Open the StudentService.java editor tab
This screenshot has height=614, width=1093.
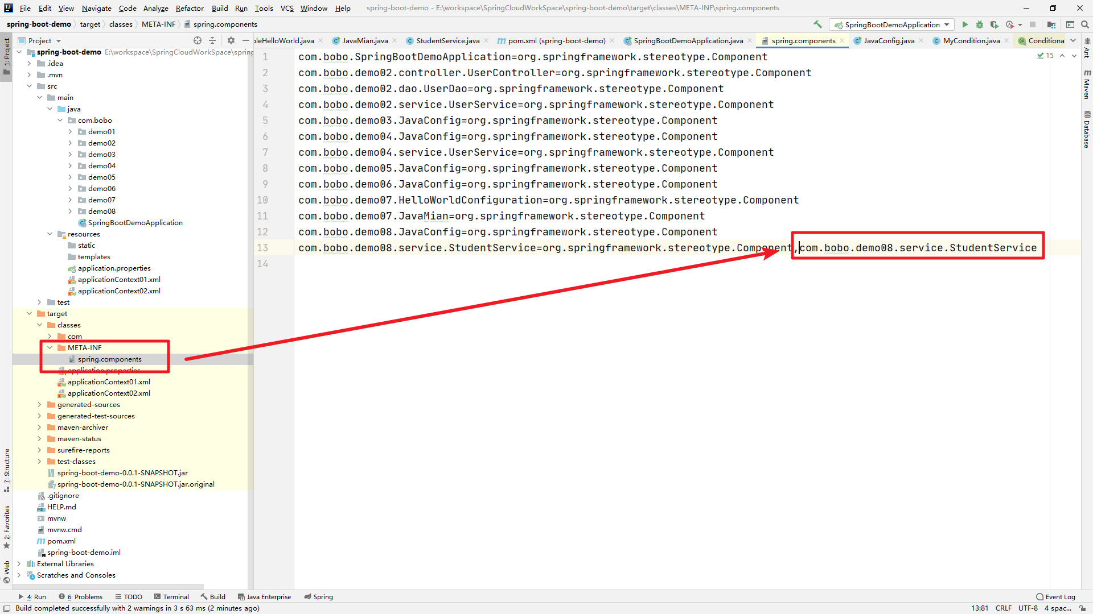tap(448, 40)
